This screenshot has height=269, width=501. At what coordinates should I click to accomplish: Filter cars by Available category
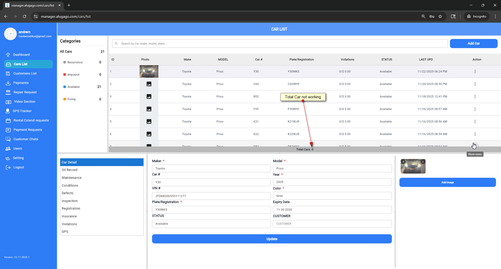(x=74, y=87)
